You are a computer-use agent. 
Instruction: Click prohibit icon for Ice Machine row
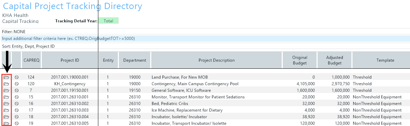(17, 110)
